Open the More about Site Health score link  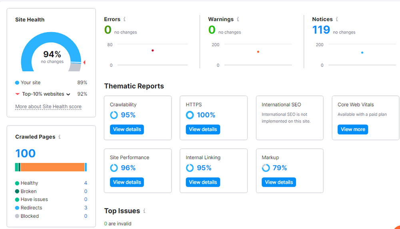coord(48,107)
